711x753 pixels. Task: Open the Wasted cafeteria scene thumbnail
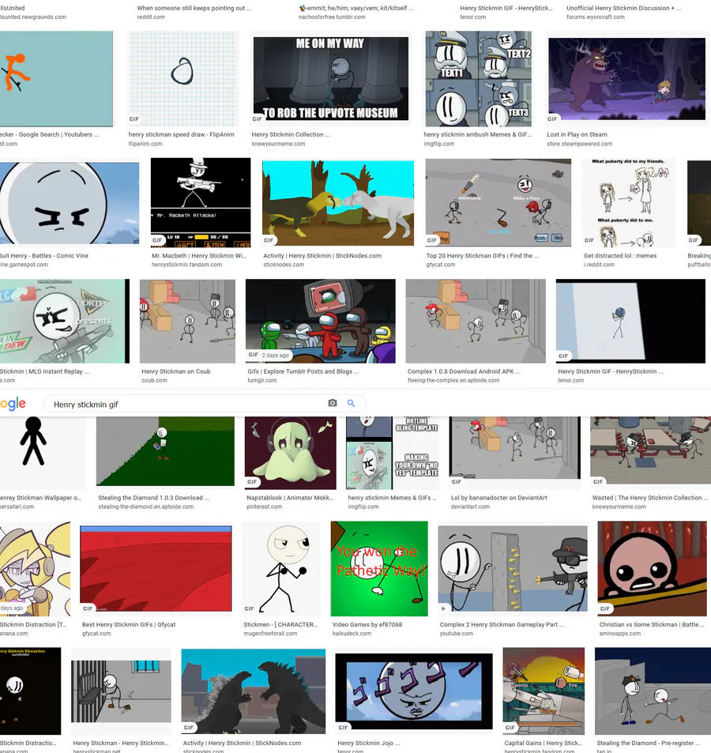pos(650,451)
